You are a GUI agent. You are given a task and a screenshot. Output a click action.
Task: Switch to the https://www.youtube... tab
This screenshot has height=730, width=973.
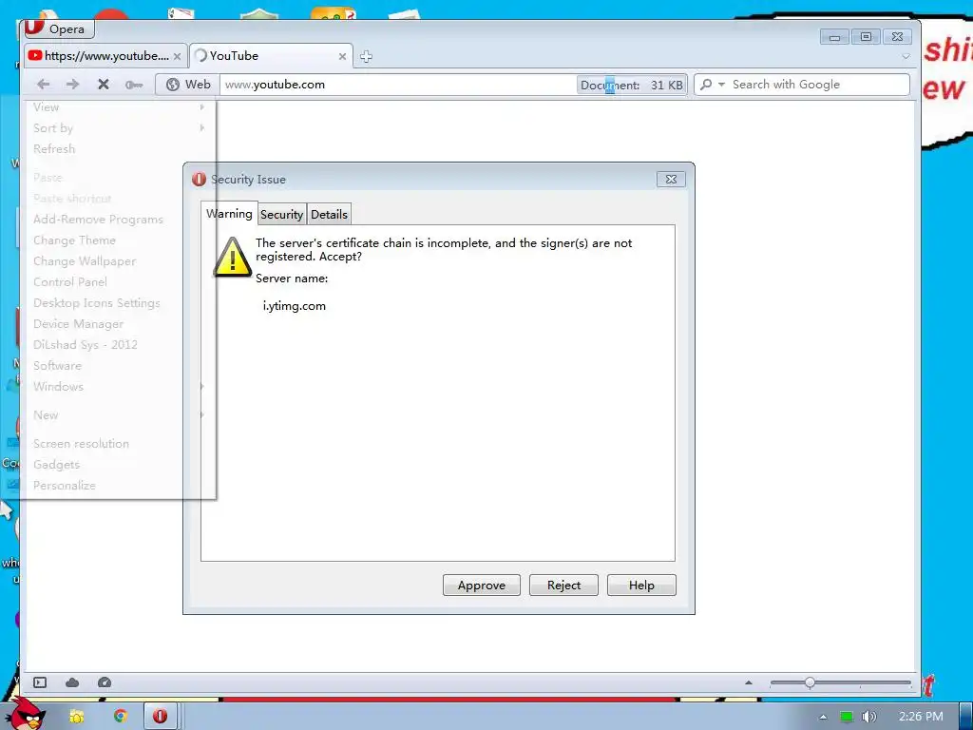coord(105,56)
